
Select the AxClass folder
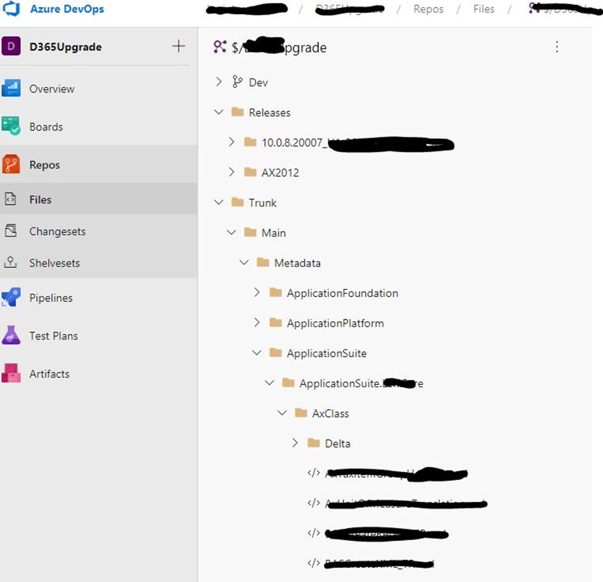[x=331, y=414]
